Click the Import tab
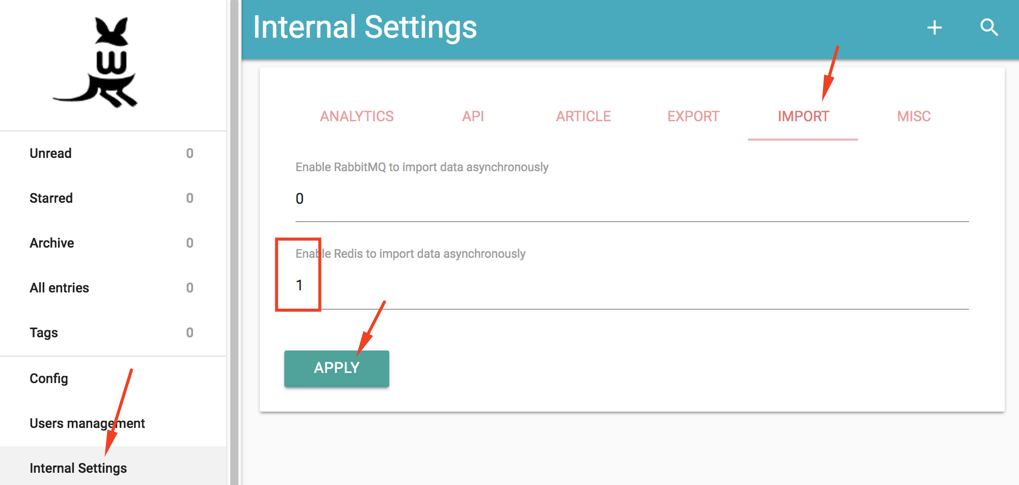The height and width of the screenshot is (485, 1019). (x=803, y=117)
